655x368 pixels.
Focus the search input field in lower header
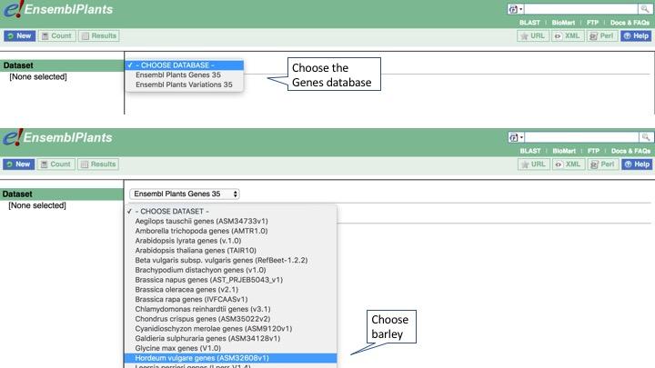[x=582, y=137]
